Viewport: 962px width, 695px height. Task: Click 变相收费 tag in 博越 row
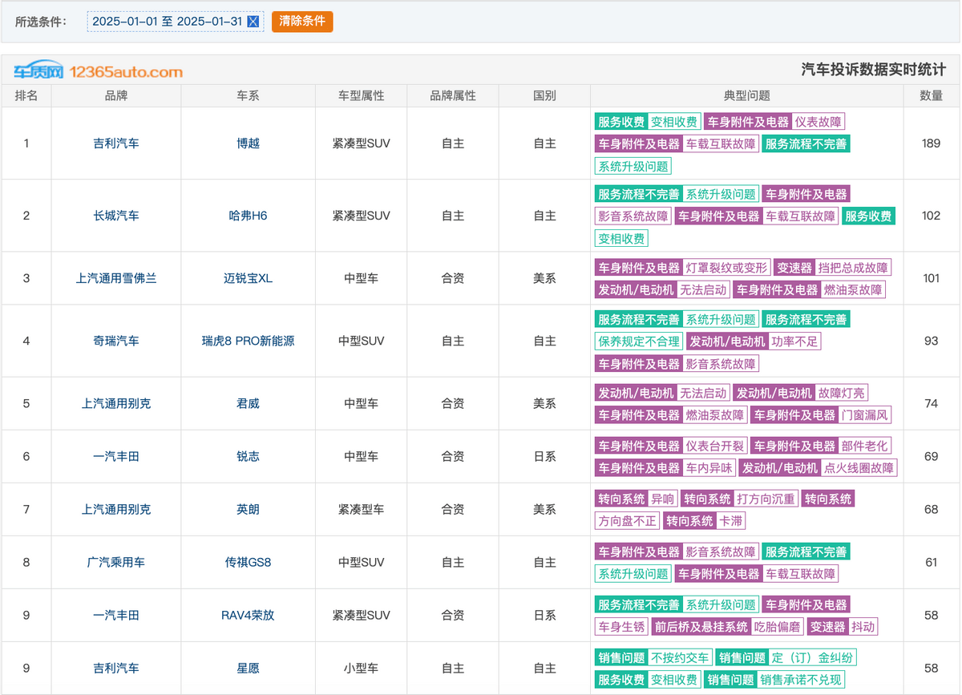pyautogui.click(x=673, y=122)
